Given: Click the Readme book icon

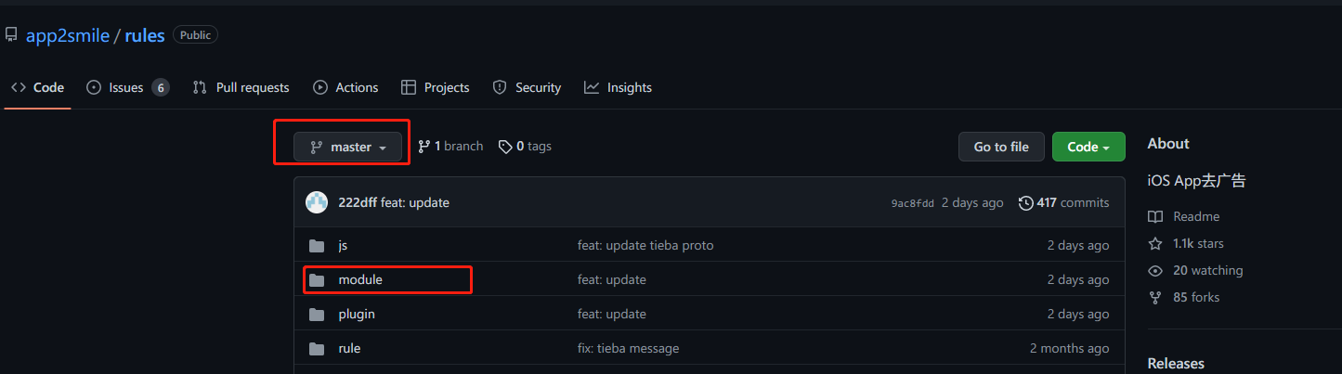Looking at the screenshot, I should point(1155,216).
